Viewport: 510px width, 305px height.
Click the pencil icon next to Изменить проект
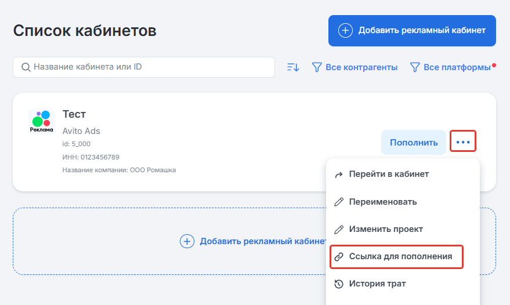click(x=339, y=229)
